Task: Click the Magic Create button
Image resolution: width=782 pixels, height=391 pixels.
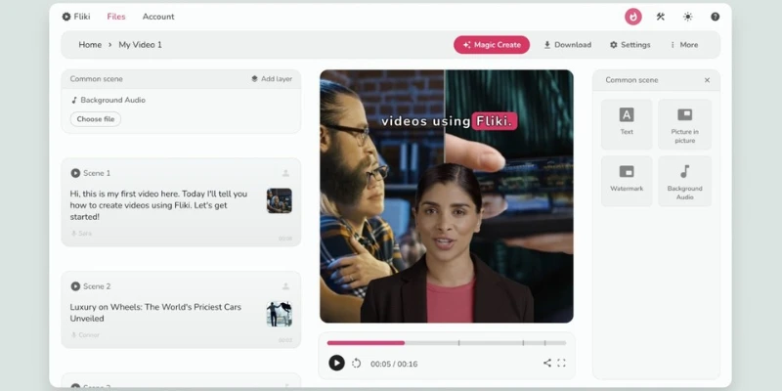Action: pos(492,44)
